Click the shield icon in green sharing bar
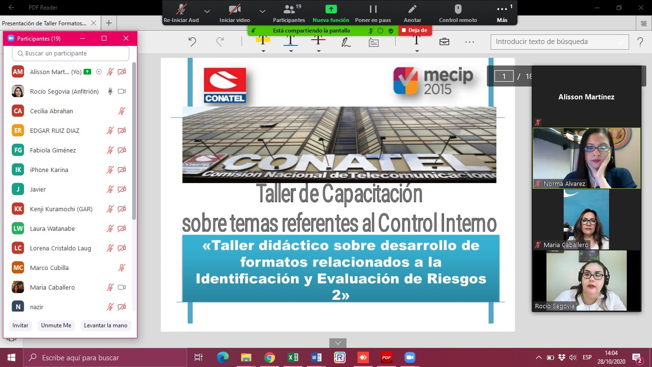The height and width of the screenshot is (367, 652). pos(391,31)
